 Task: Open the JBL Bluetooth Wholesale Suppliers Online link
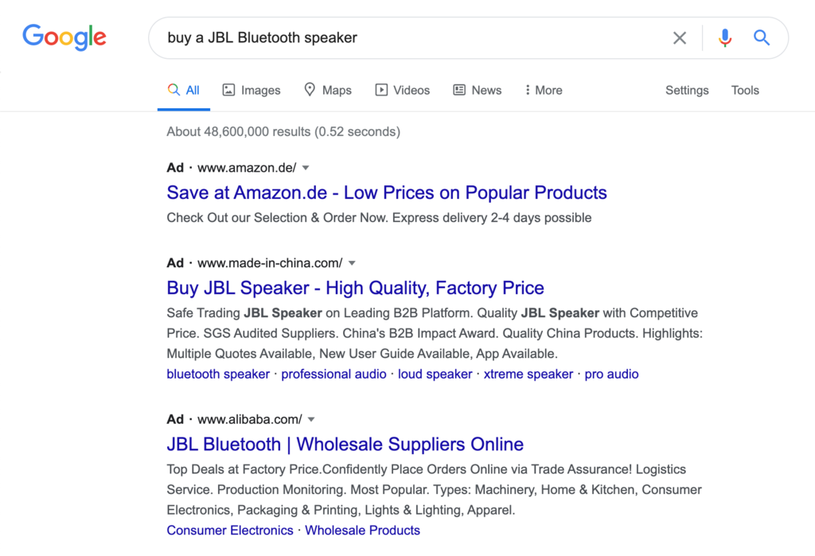coord(345,444)
